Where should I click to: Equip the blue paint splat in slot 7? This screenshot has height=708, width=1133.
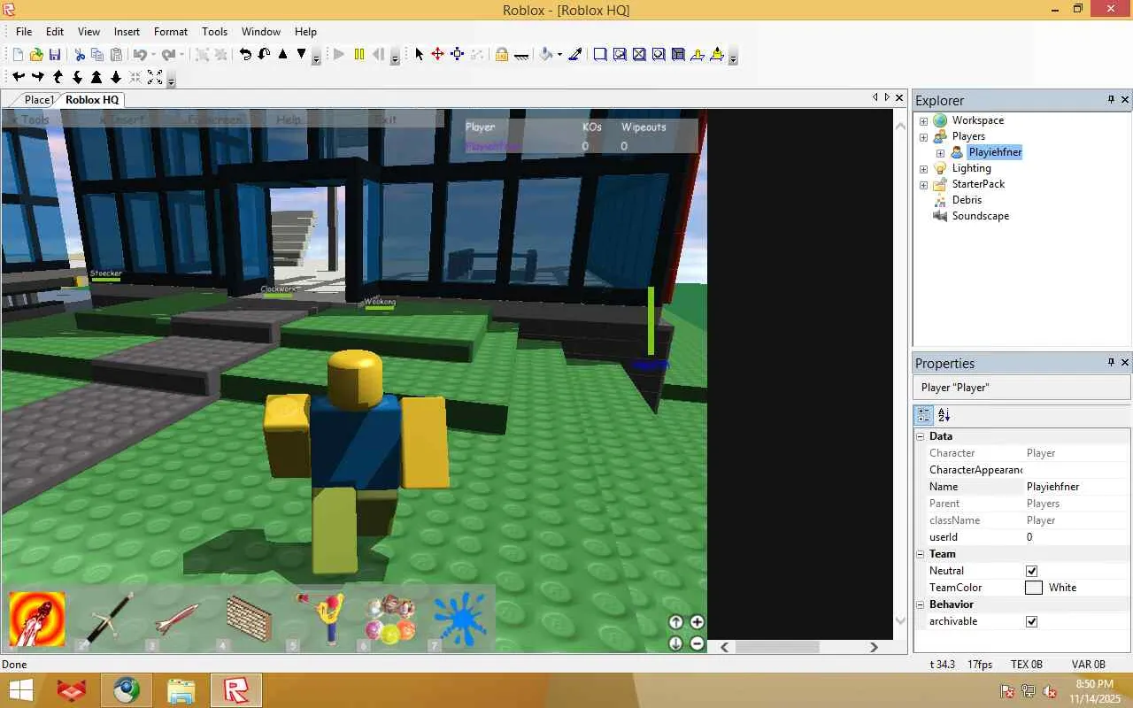tap(459, 619)
